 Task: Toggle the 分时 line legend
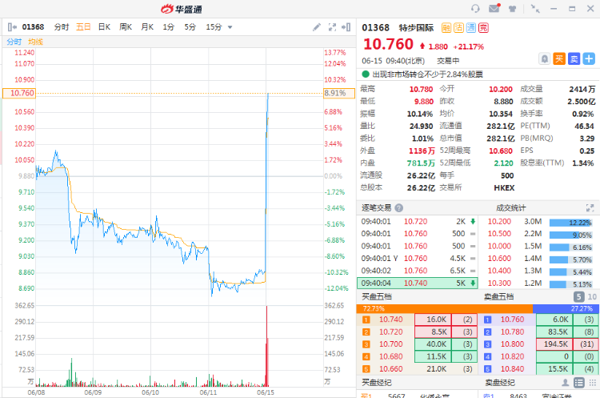click(14, 42)
